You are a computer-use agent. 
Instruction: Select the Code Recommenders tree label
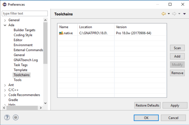coord(24,95)
